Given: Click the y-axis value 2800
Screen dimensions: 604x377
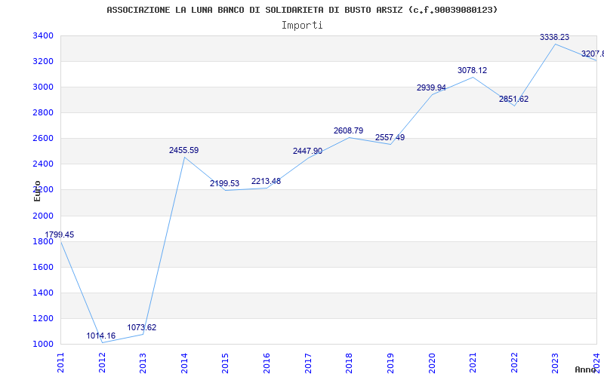Looking at the screenshot, I should tap(43, 112).
